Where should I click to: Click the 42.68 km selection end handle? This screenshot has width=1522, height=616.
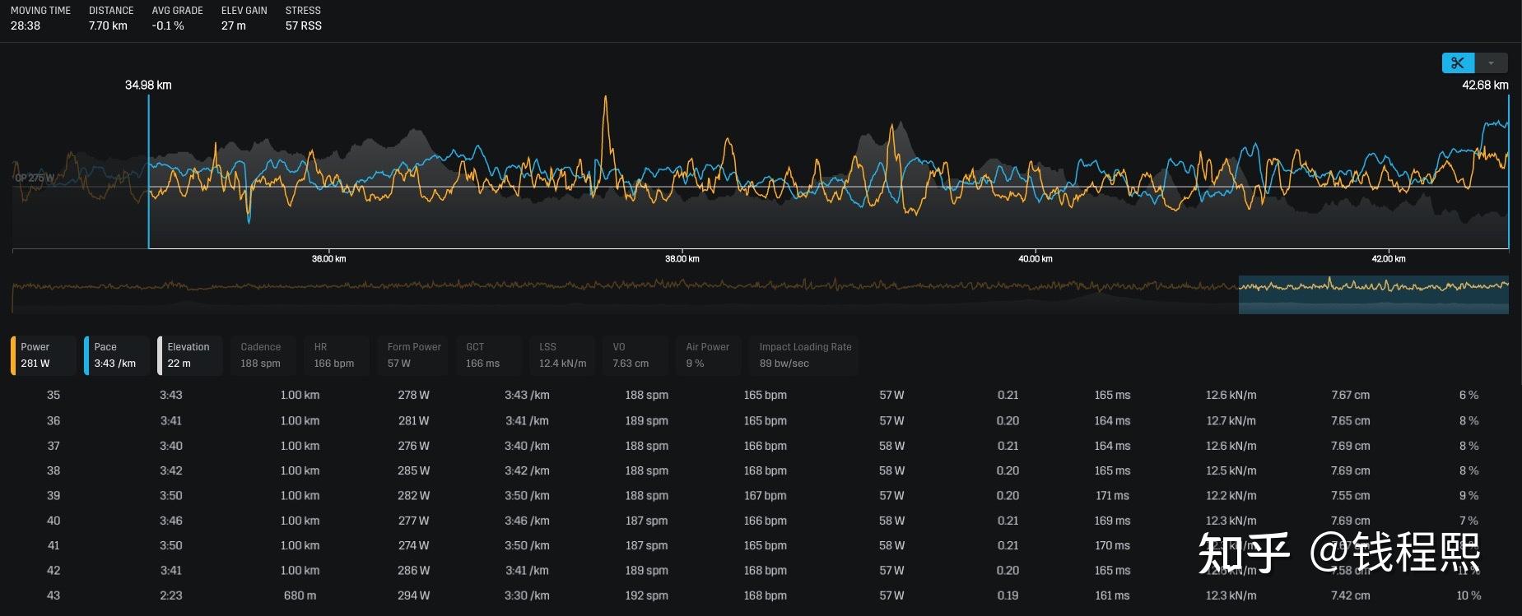point(1508,171)
